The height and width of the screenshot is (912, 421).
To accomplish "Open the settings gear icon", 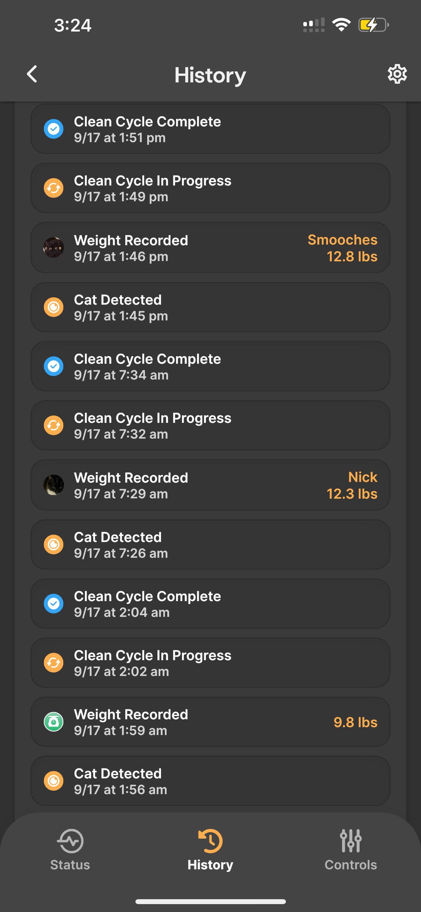I will [397, 74].
